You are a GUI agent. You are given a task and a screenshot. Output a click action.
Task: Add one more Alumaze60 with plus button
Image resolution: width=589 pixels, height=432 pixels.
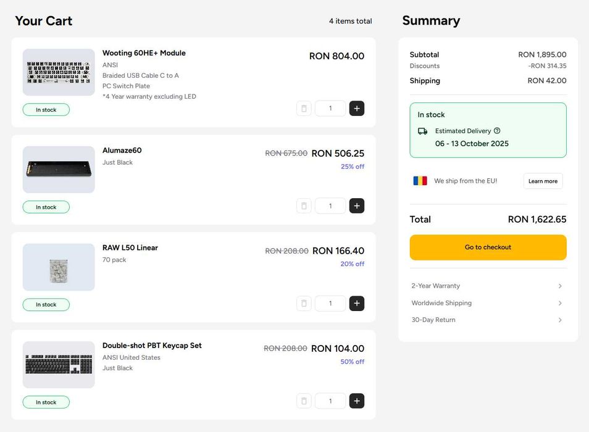pyautogui.click(x=357, y=206)
